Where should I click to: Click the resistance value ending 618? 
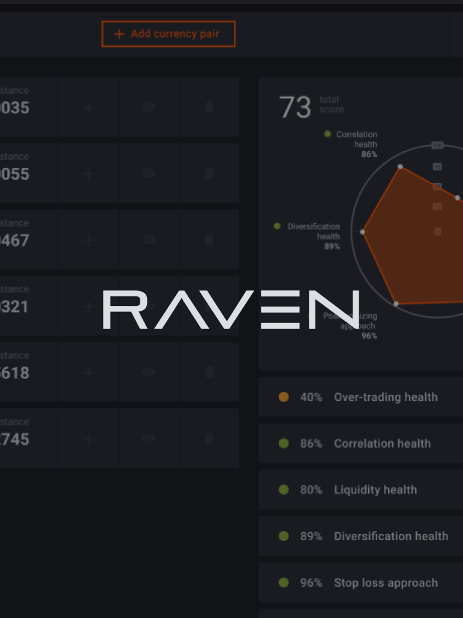coord(14,373)
